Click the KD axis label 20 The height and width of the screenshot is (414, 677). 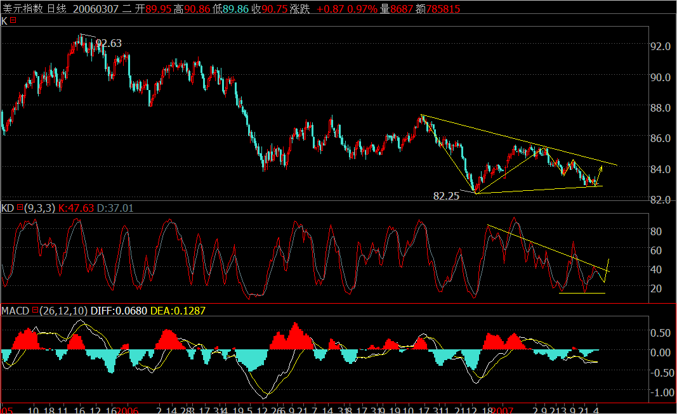[x=656, y=288]
